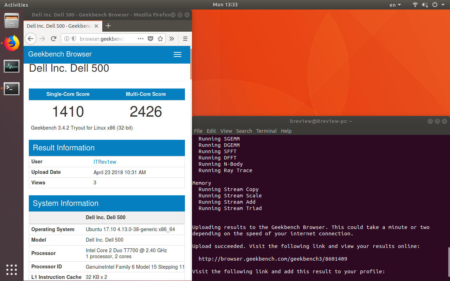450x281 pixels.
Task: Click the Multi-Core score 2426
Action: pos(146,112)
